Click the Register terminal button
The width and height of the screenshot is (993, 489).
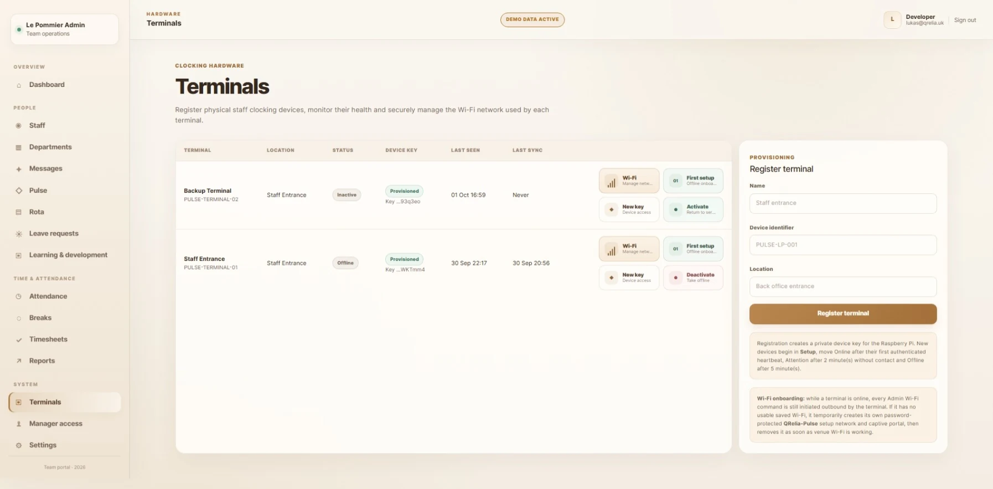(843, 314)
